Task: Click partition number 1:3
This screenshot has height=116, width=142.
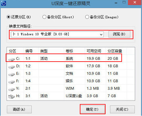Action: (x=28, y=74)
